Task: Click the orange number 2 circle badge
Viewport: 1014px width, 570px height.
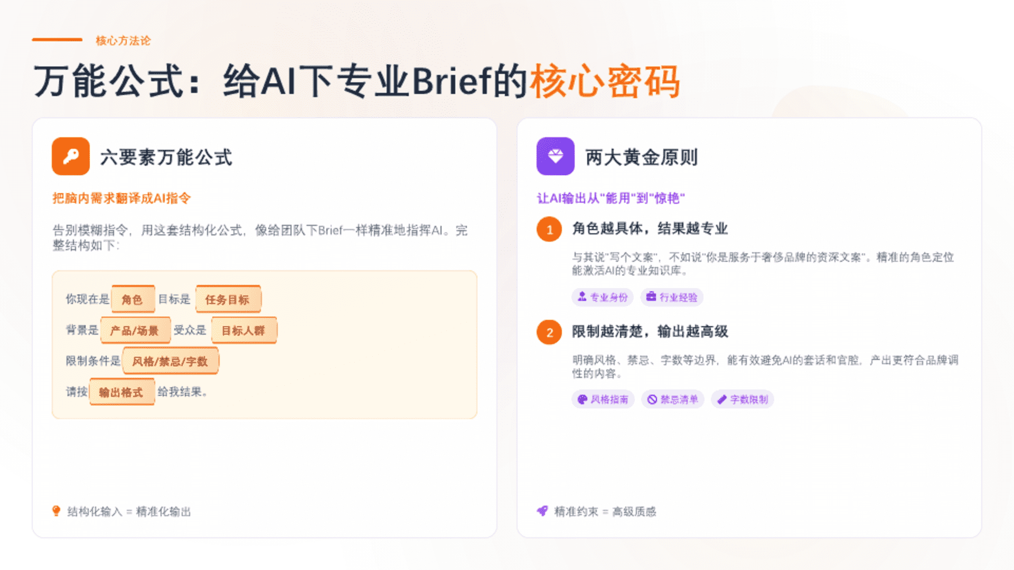Action: pos(549,332)
